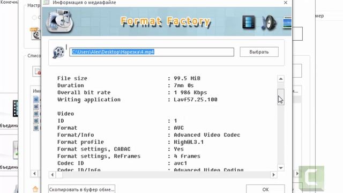Click the Duration value 7mn 0s
The width and height of the screenshot is (343, 193).
coord(184,85)
